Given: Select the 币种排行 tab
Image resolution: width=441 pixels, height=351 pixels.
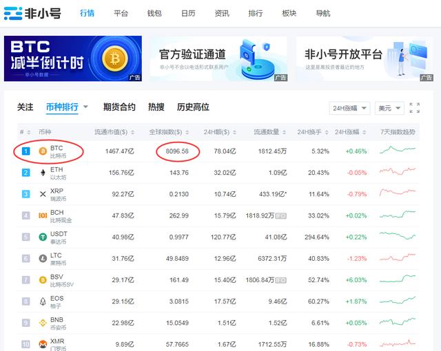Looking at the screenshot, I should click(62, 107).
